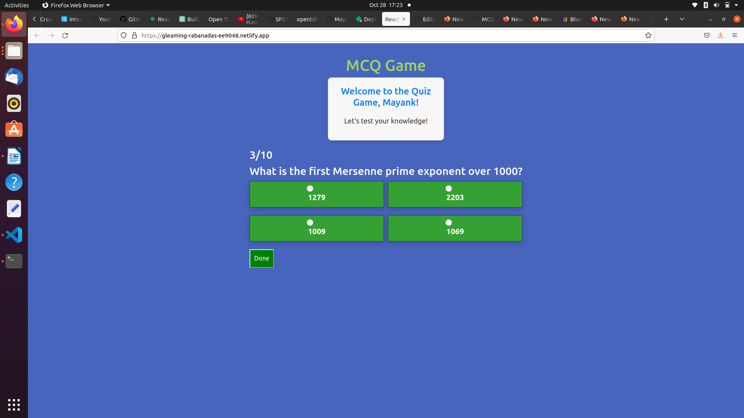Open new tab with plus button
The width and height of the screenshot is (744, 418).
tap(666, 19)
